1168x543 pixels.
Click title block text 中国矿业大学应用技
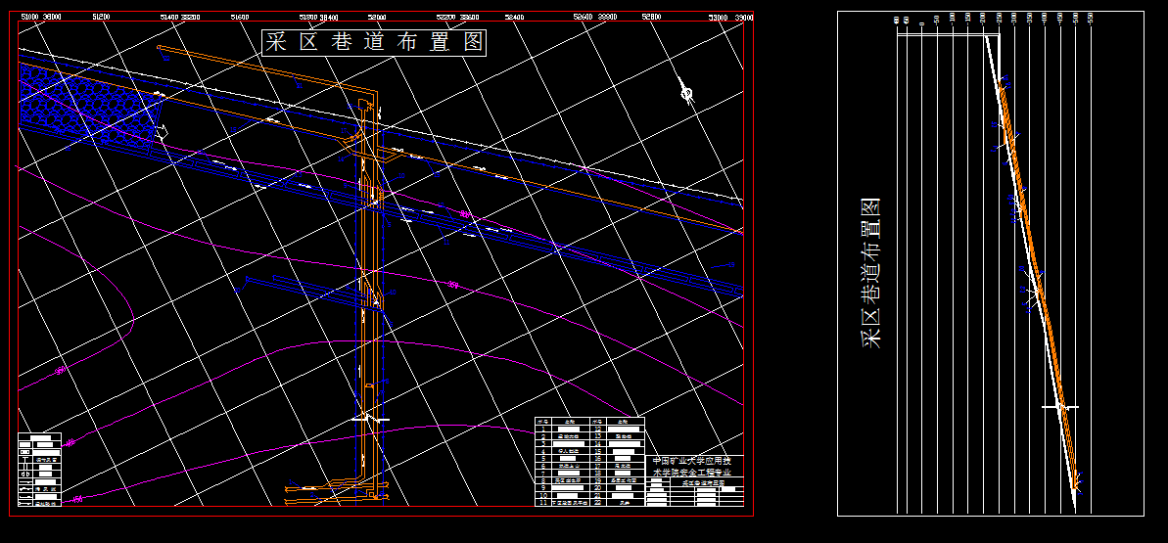tap(692, 461)
